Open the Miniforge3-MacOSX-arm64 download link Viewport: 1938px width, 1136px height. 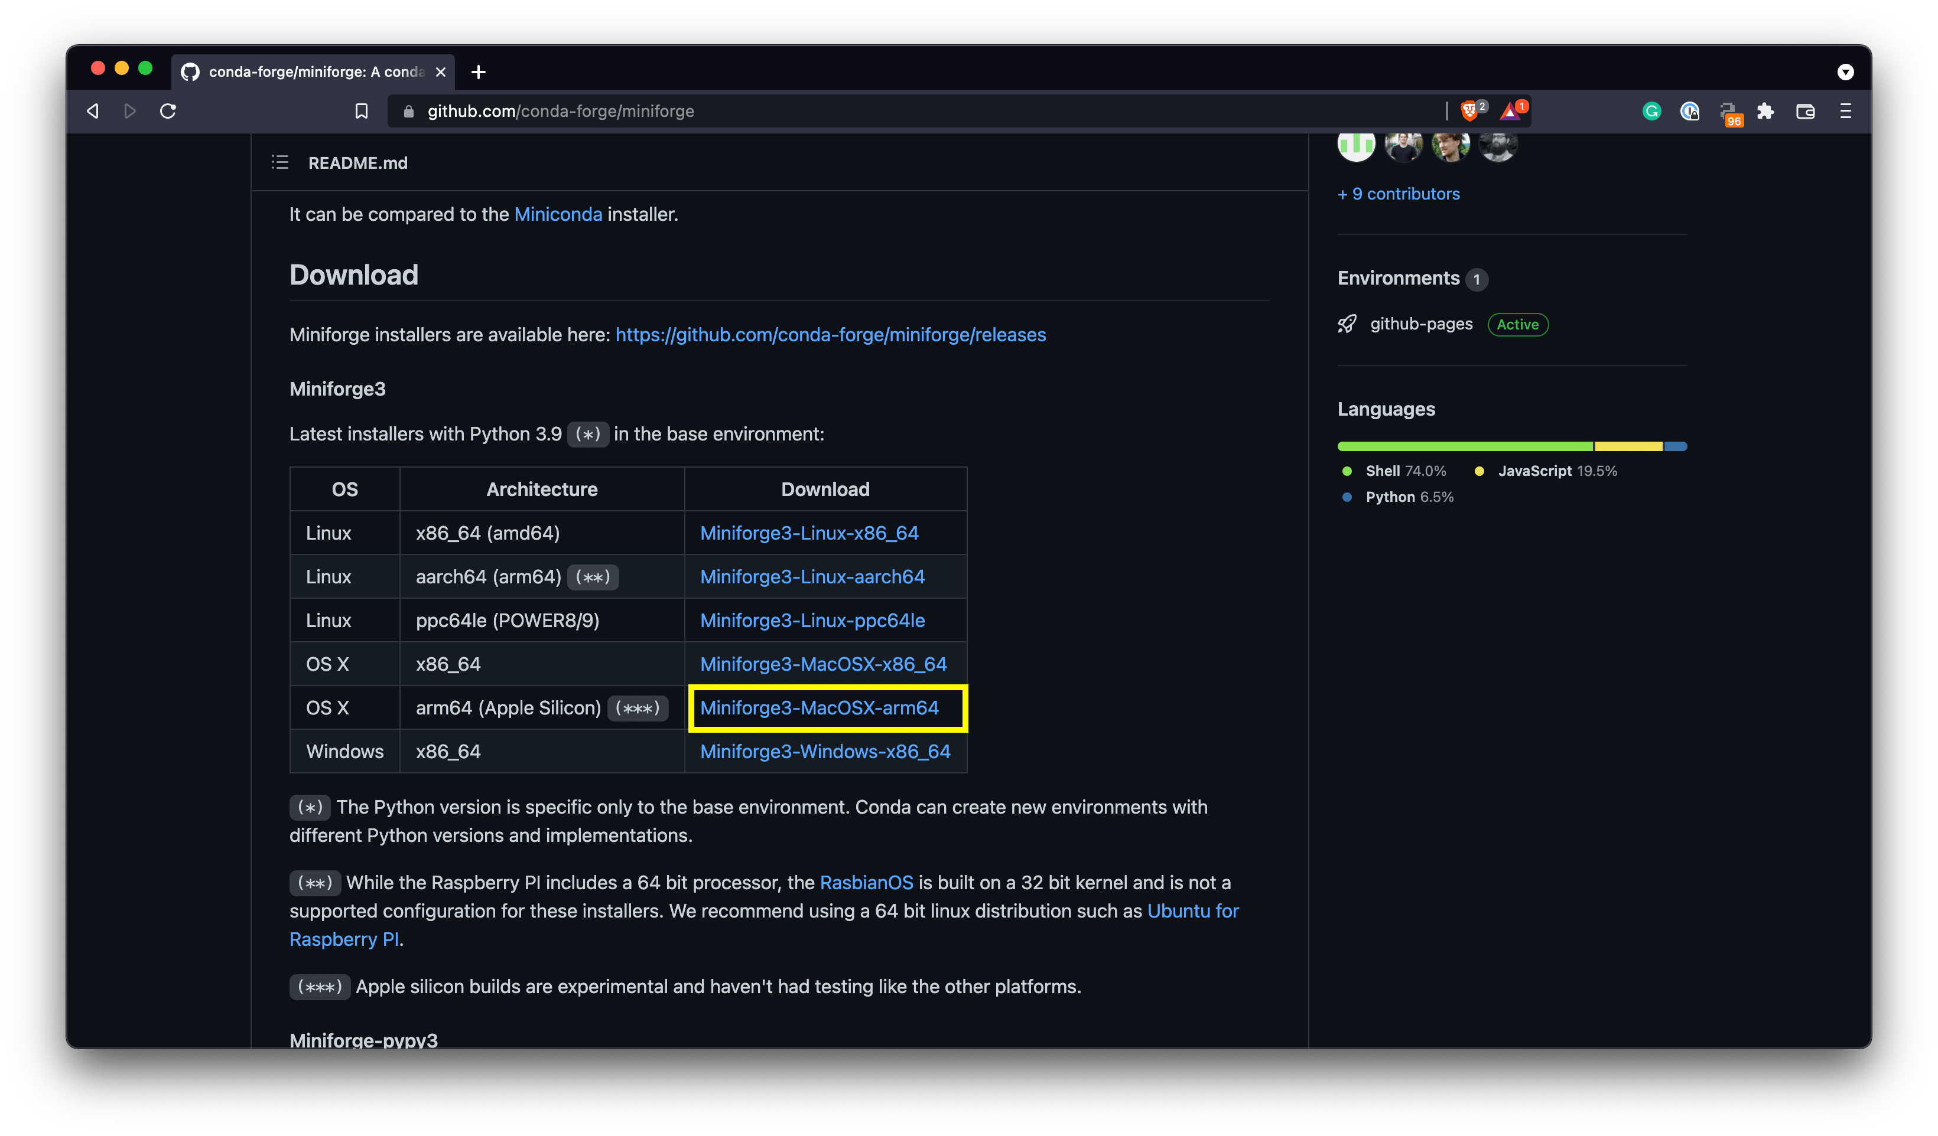tap(819, 708)
